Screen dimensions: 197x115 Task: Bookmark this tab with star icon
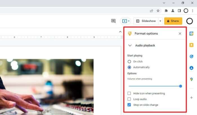(x=158, y=11)
